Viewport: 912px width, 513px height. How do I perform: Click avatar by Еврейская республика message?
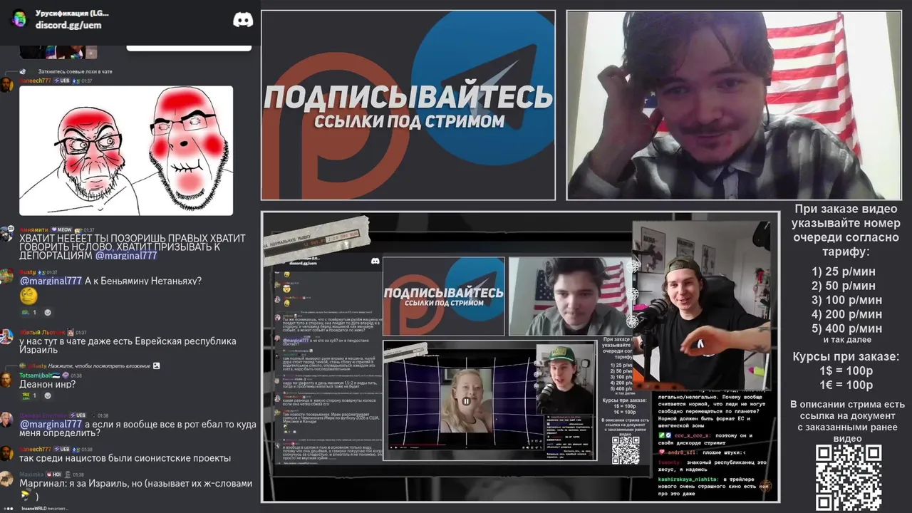(x=6, y=338)
